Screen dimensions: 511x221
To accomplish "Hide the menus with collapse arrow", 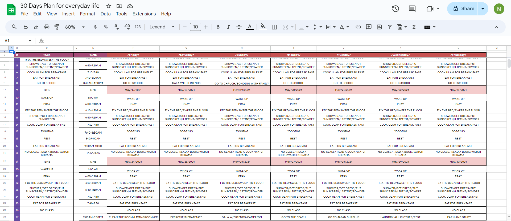I will [x=496, y=27].
